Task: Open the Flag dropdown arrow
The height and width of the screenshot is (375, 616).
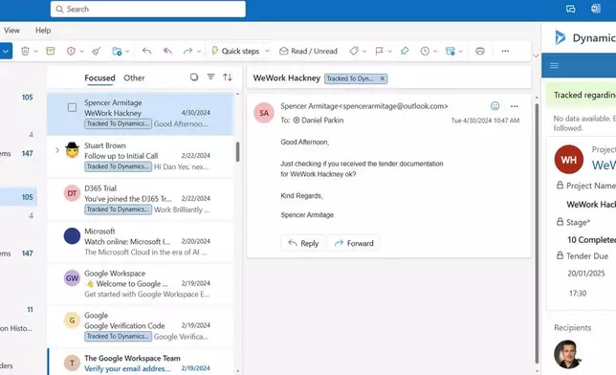Action: pyautogui.click(x=389, y=52)
